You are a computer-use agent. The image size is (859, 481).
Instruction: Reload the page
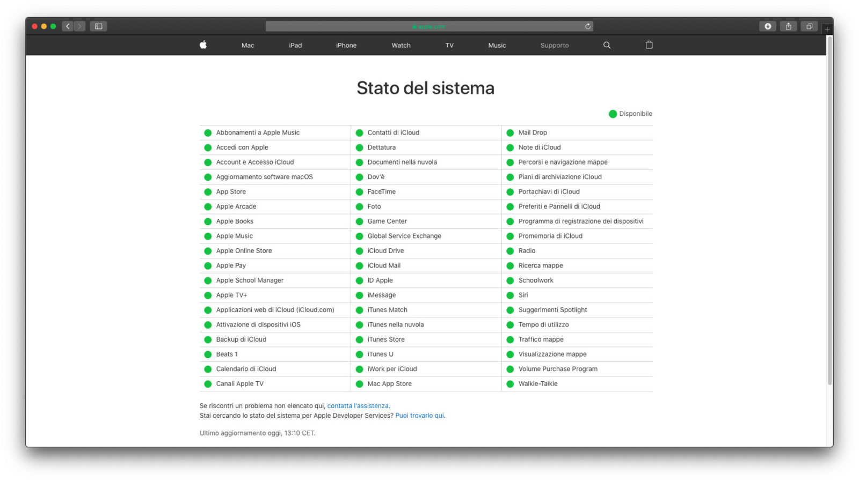pyautogui.click(x=588, y=26)
